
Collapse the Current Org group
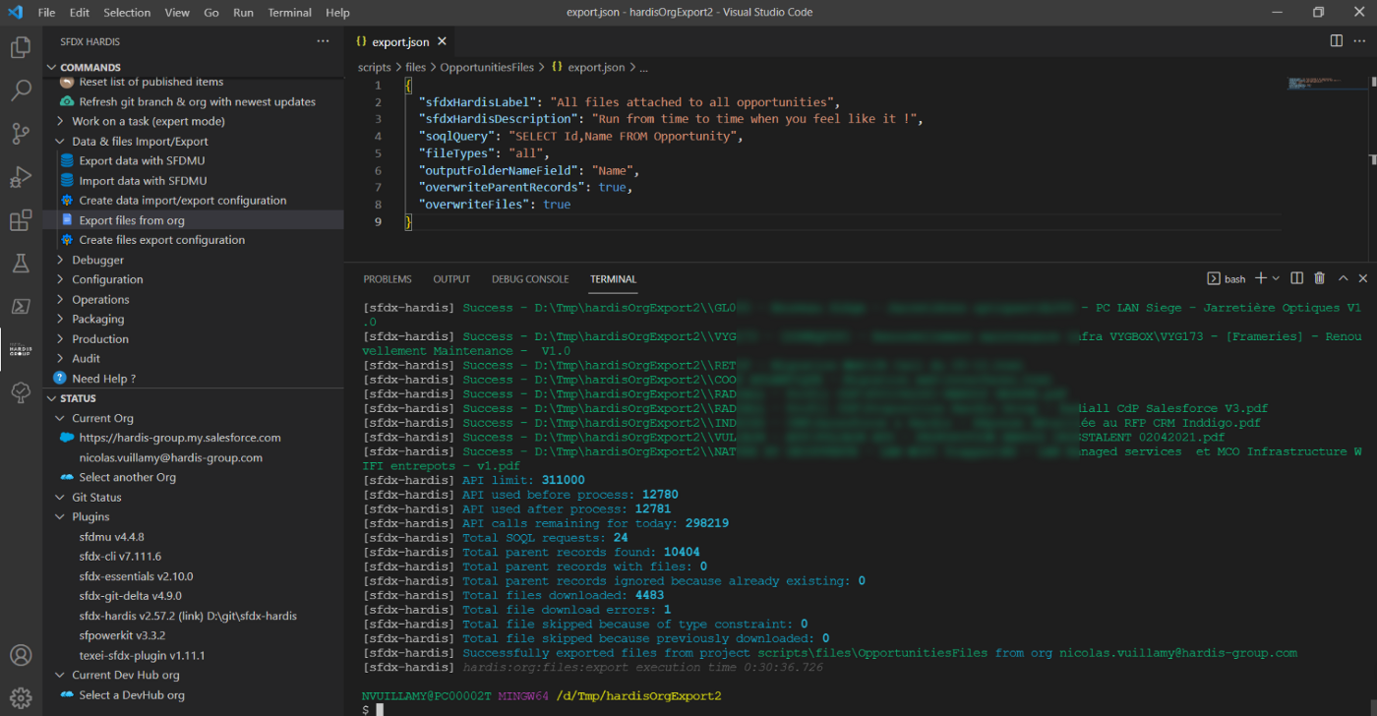click(x=193, y=418)
